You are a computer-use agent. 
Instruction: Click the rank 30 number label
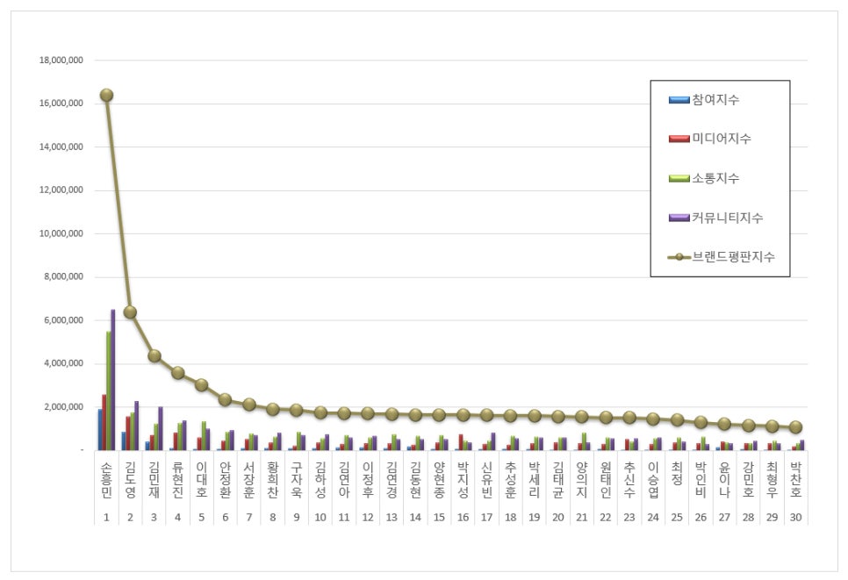click(796, 518)
